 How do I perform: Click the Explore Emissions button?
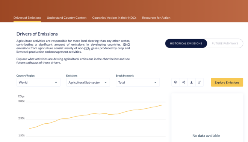[227, 82]
